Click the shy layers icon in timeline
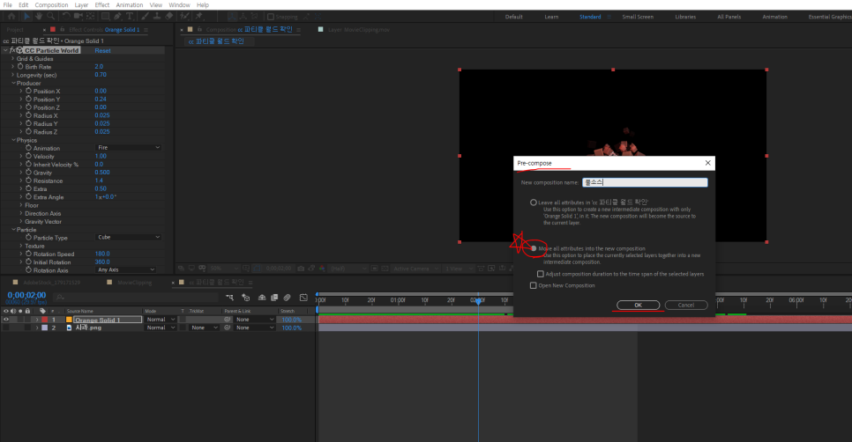The height and width of the screenshot is (442, 852). coord(262,298)
